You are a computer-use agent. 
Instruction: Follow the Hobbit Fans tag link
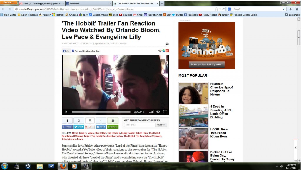pyautogui.click(x=141, y=133)
